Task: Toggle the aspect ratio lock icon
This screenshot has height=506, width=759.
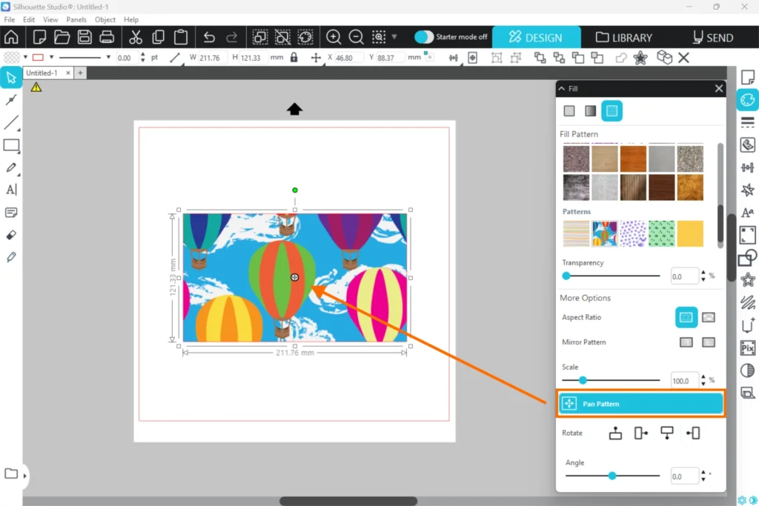Action: point(294,57)
